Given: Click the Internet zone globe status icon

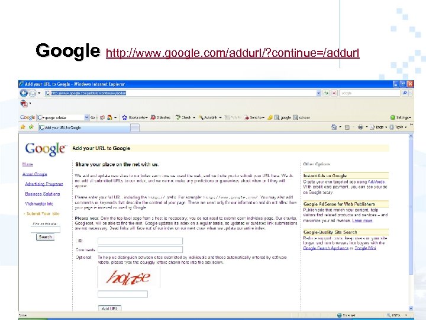Looking at the screenshot, I should click(340, 315).
